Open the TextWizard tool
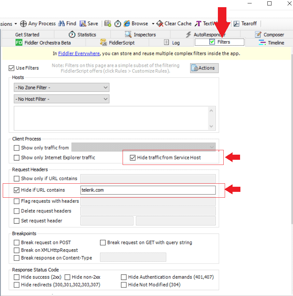 (x=198, y=24)
